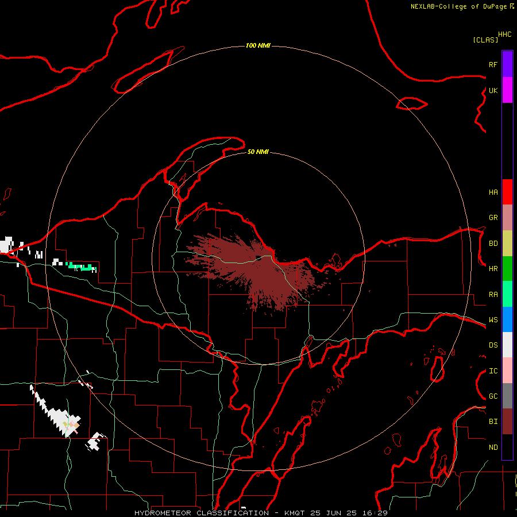Click the HA legend label

point(493,192)
